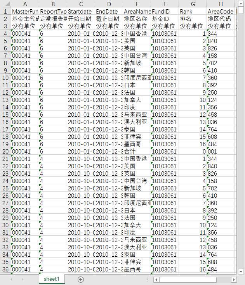Select the AreaName header cell
This screenshot has height=285, width=245.
click(x=137, y=12)
